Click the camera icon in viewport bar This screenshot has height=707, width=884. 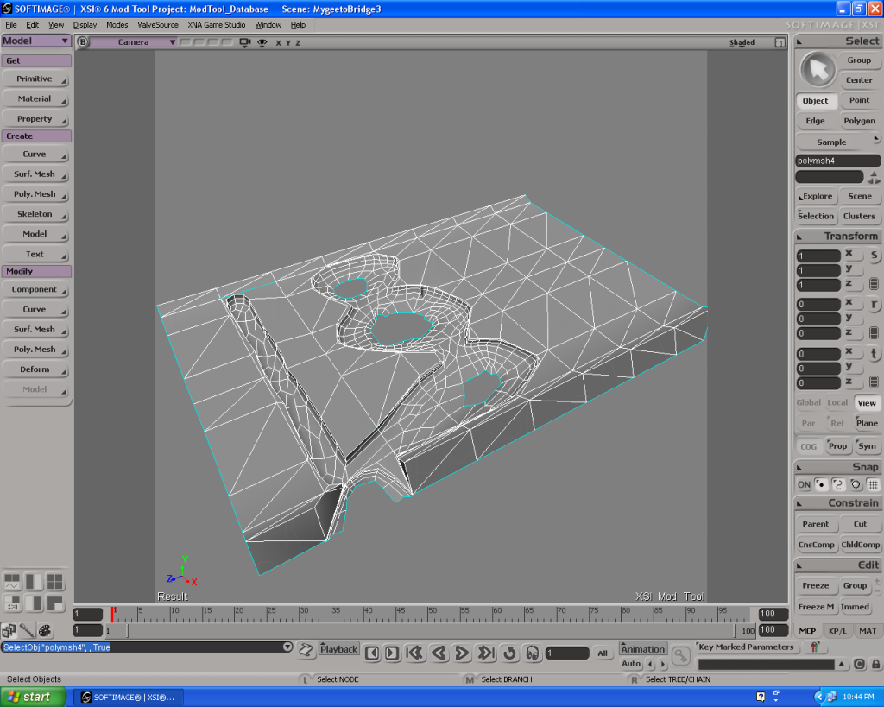click(x=244, y=42)
